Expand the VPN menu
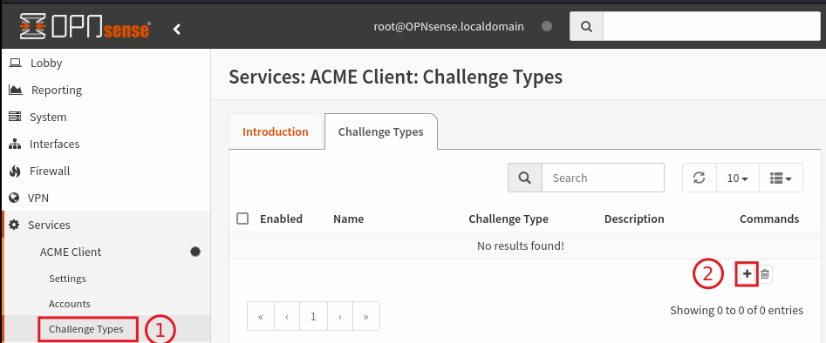Viewport: 826px width, 343px height. coord(106,198)
